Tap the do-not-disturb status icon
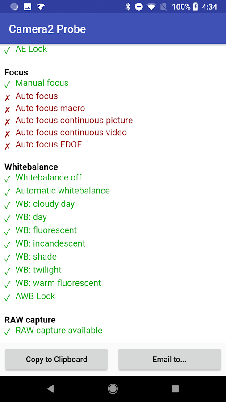The width and height of the screenshot is (226, 402). (x=139, y=7)
